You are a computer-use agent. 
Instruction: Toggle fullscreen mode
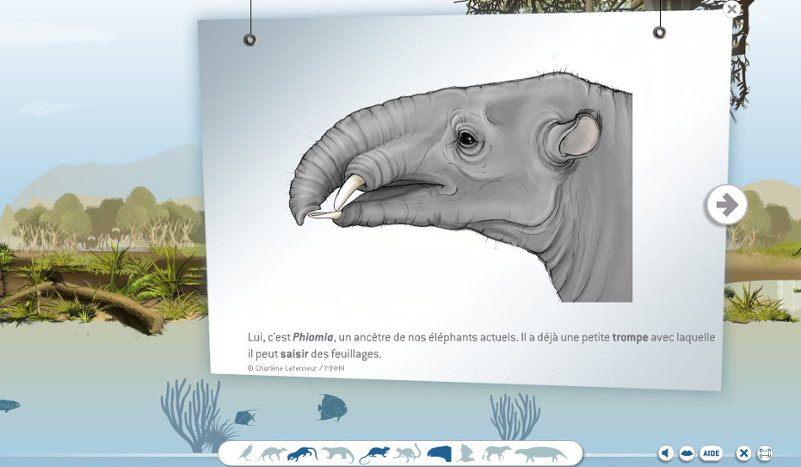coord(765,454)
